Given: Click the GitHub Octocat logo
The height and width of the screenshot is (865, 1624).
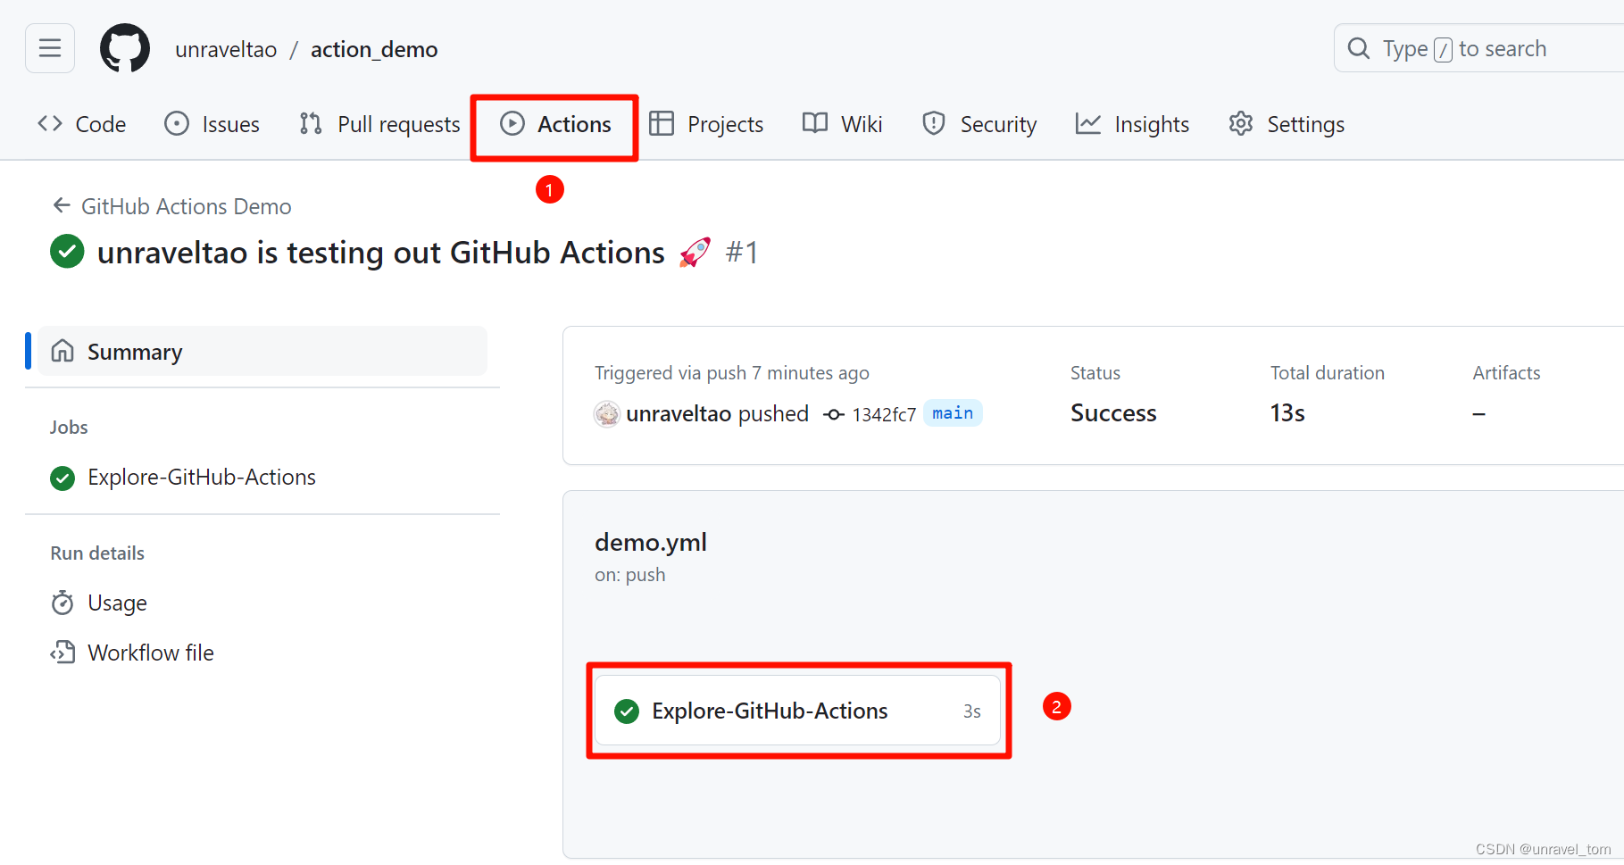Looking at the screenshot, I should point(125,48).
